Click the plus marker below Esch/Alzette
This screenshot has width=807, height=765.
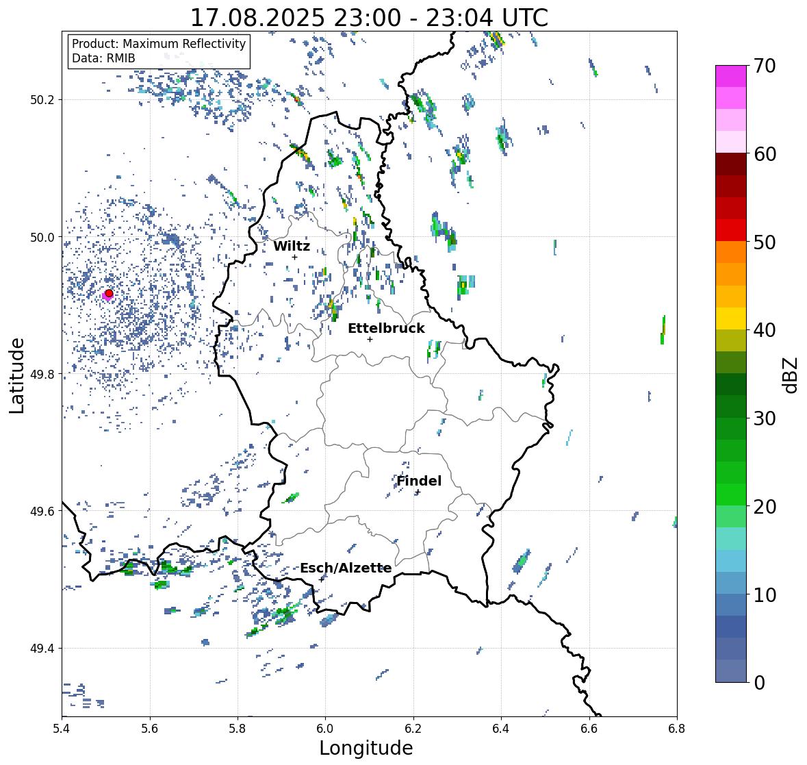tap(322, 579)
